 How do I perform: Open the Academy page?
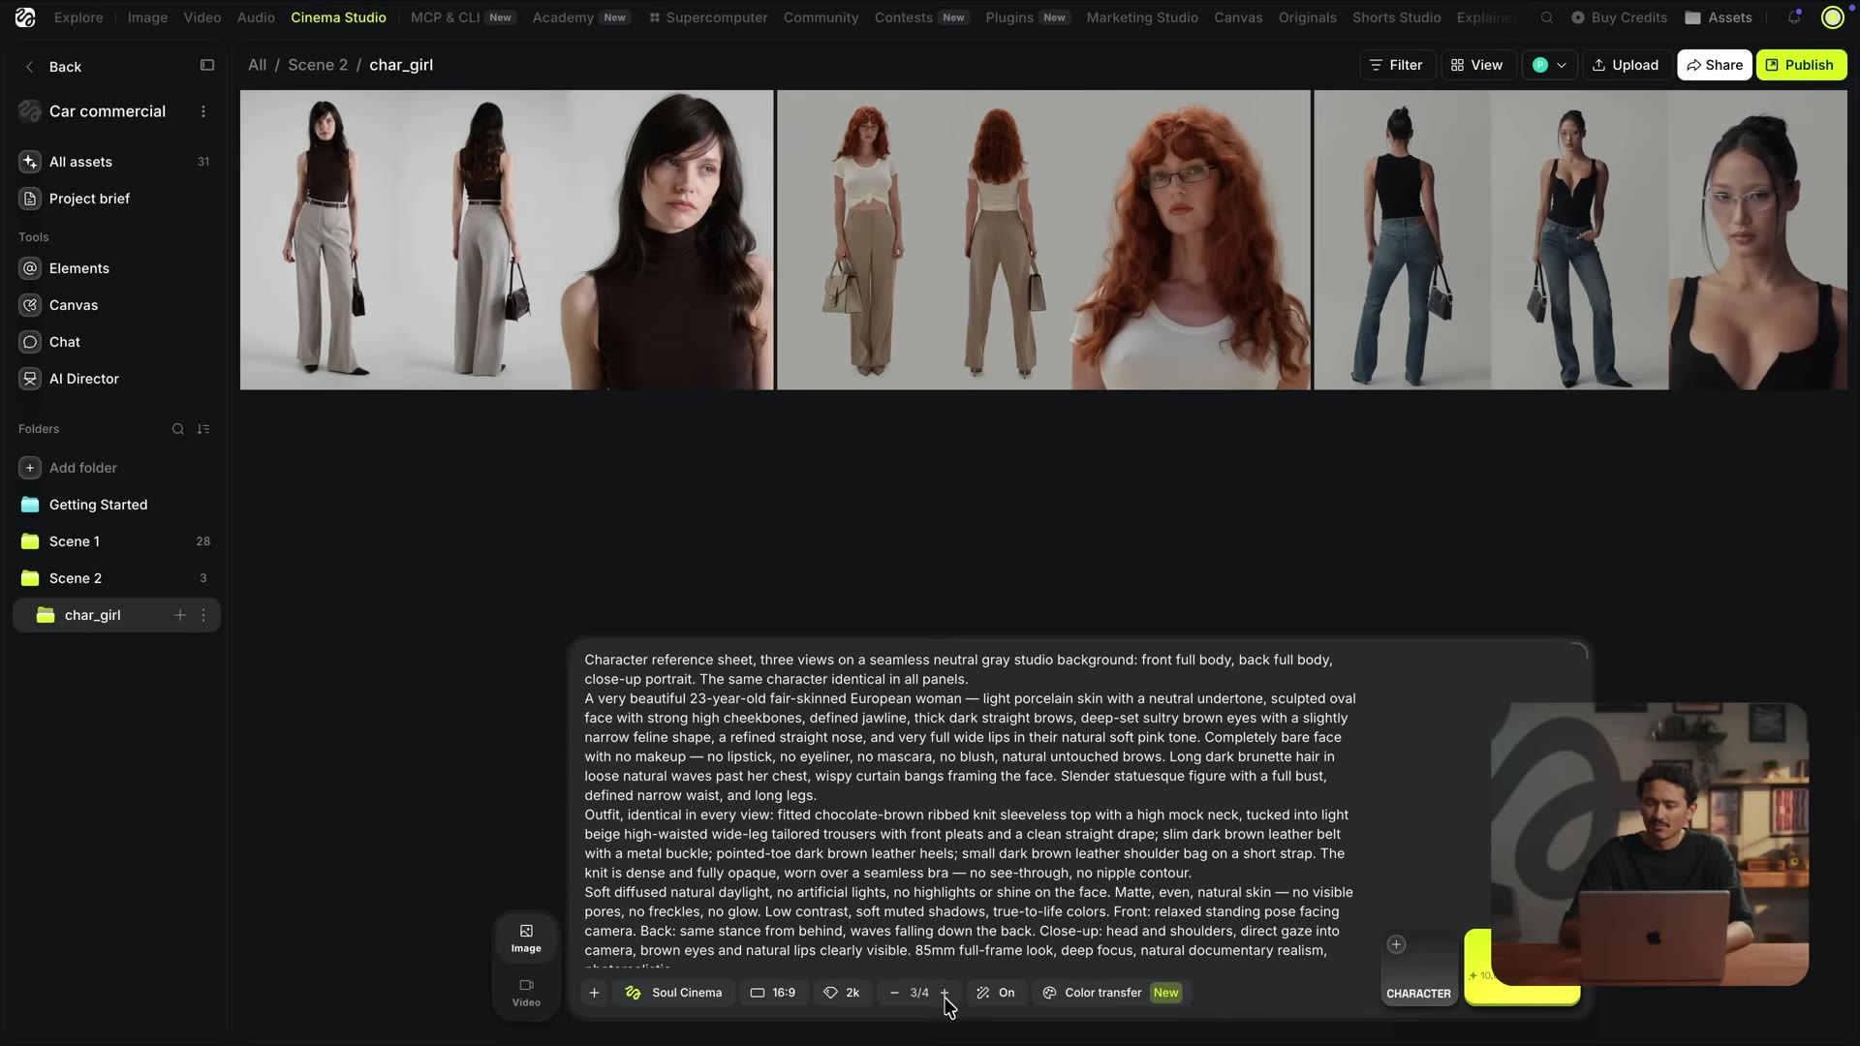click(580, 17)
